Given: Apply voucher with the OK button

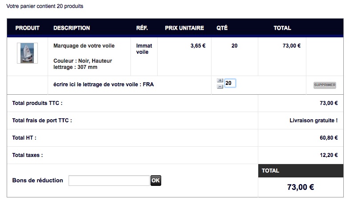Looking at the screenshot, I should click(156, 180).
